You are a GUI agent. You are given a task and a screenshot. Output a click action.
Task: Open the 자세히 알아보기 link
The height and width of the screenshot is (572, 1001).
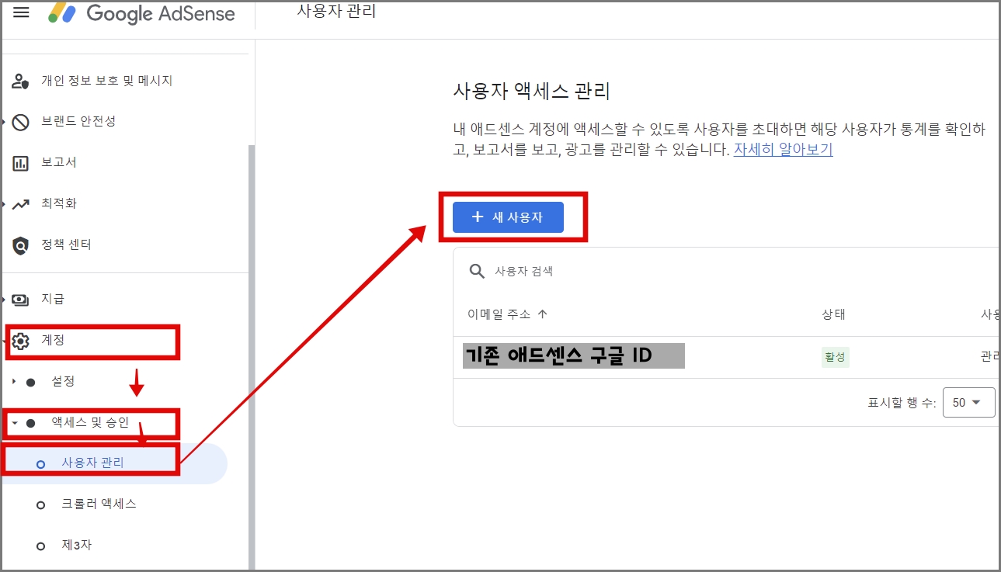pyautogui.click(x=783, y=150)
